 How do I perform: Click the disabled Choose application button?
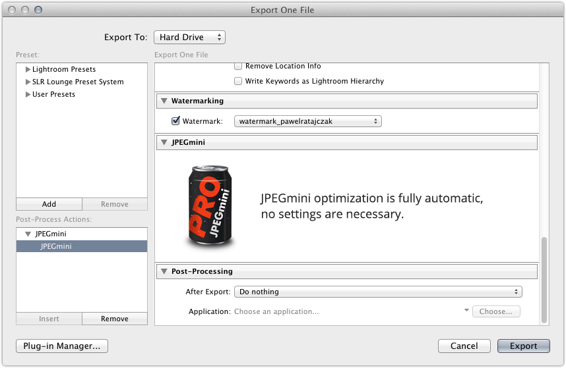[496, 311]
